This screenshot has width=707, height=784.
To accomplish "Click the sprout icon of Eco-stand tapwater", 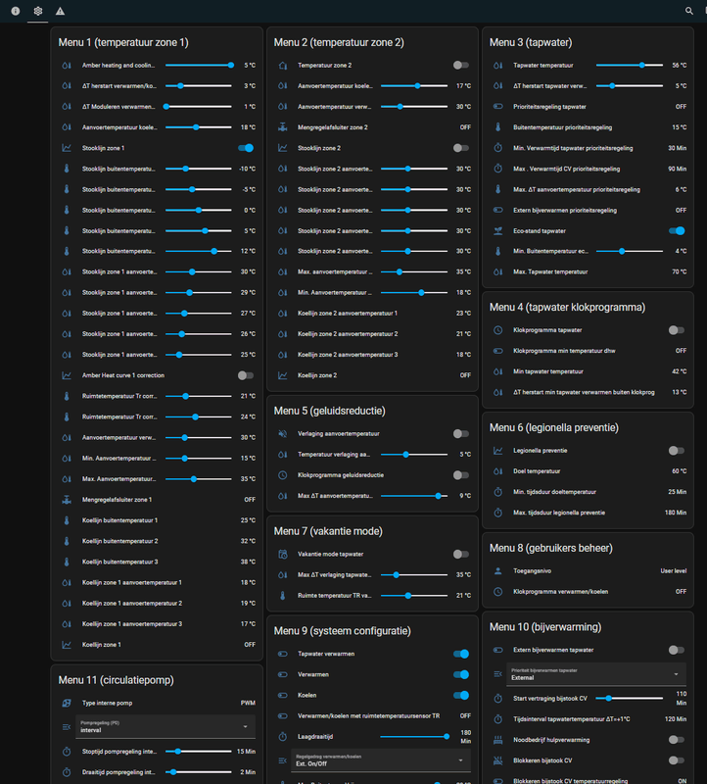I will click(498, 231).
